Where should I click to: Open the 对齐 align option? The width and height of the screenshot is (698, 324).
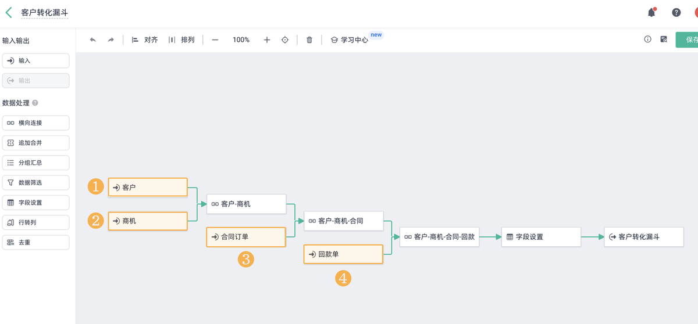point(145,40)
